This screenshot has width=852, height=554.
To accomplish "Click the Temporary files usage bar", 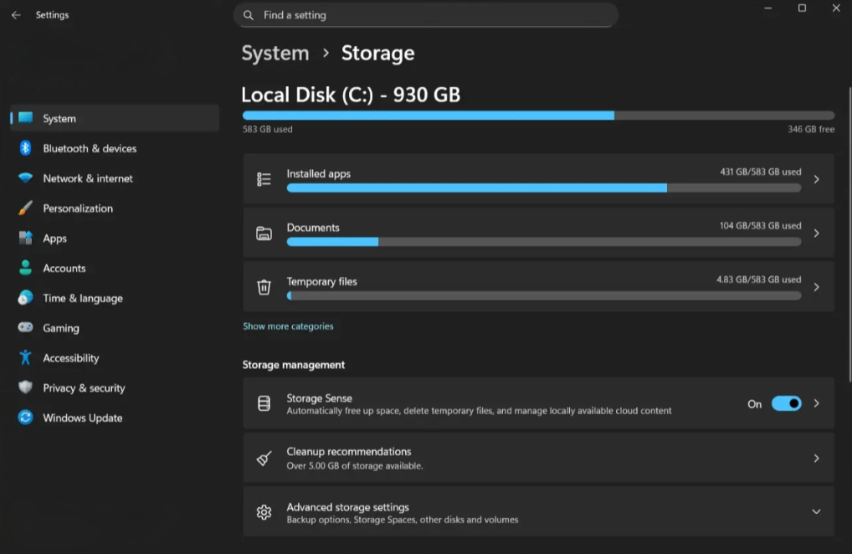I will coord(544,295).
